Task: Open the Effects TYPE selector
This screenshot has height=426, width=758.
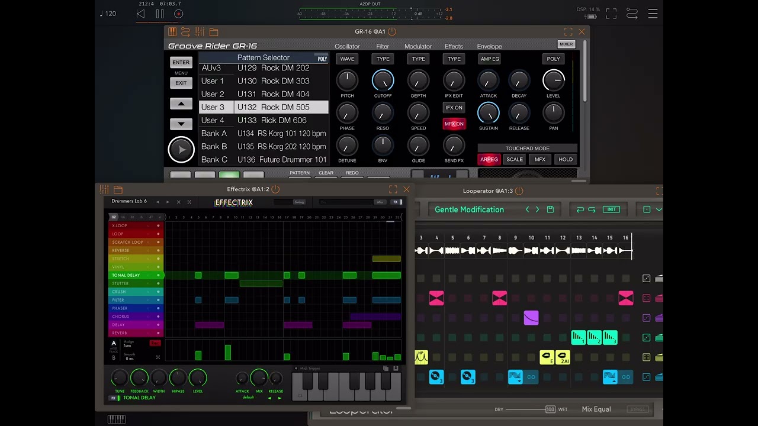Action: tap(454, 59)
